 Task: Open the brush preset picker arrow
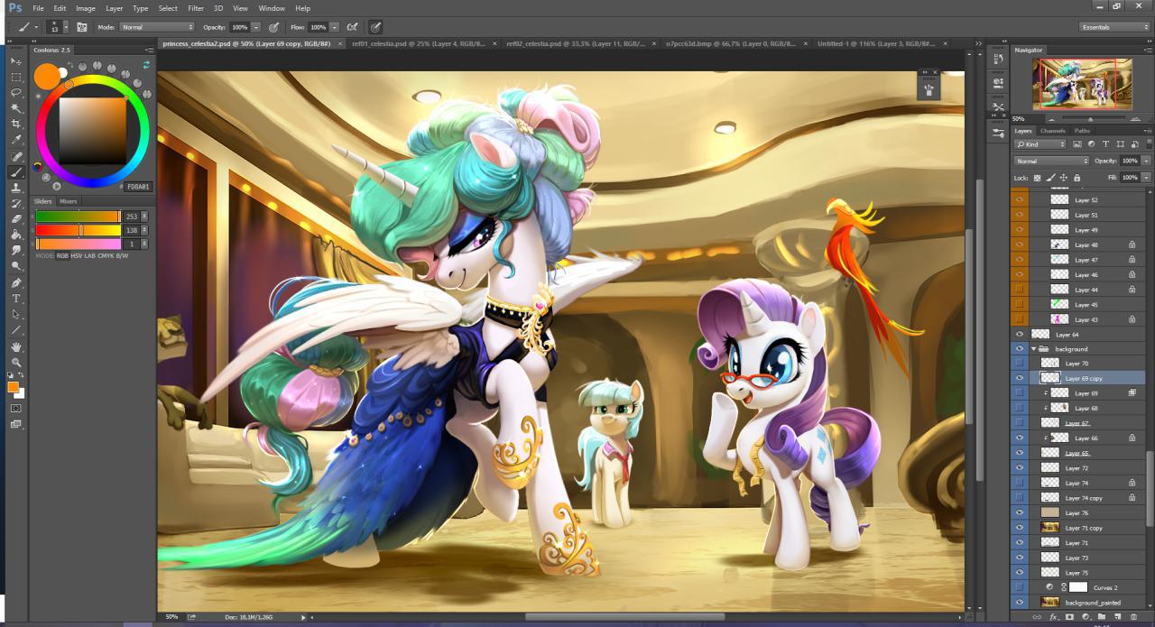tap(68, 27)
